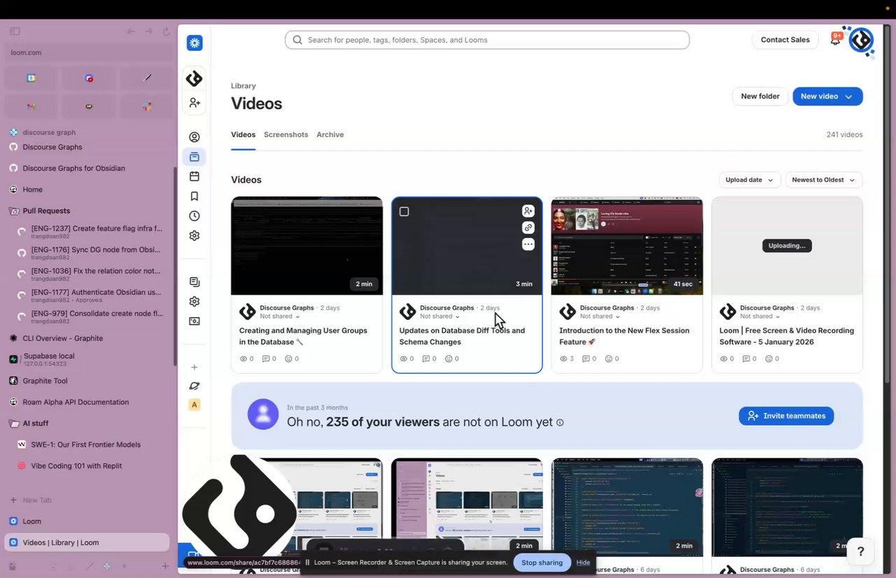Open the profile person icon in Loom sidebar
Image resolution: width=896 pixels, height=578 pixels.
point(195,137)
